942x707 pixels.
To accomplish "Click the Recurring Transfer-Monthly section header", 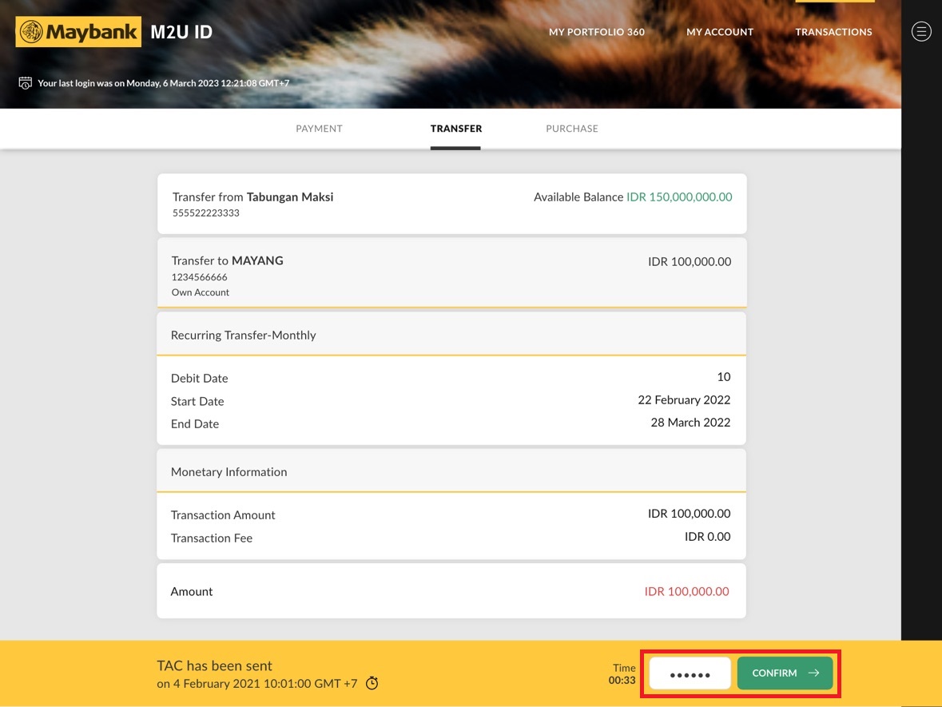I will pos(451,335).
